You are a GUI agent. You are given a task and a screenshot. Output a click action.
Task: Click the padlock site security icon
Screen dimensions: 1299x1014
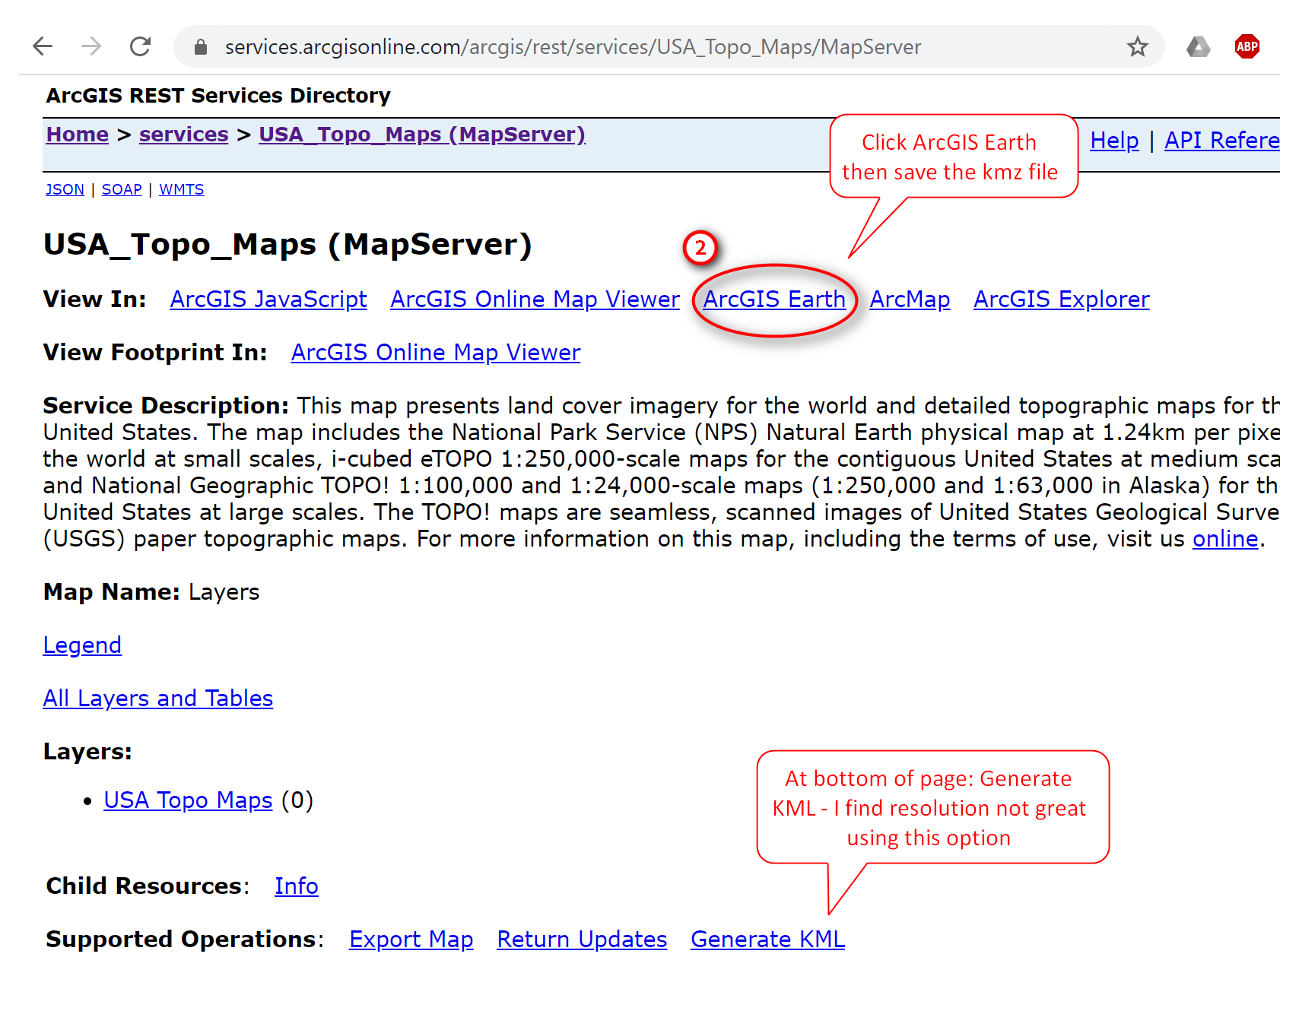click(201, 47)
